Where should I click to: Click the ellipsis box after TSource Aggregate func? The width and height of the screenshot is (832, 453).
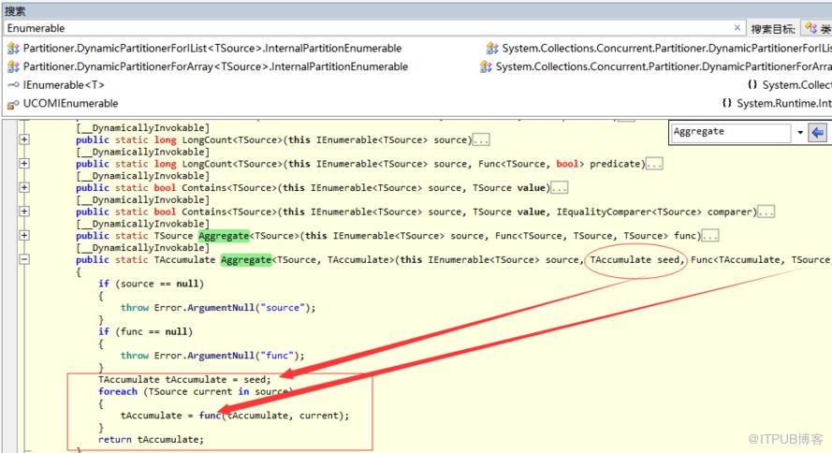(710, 236)
